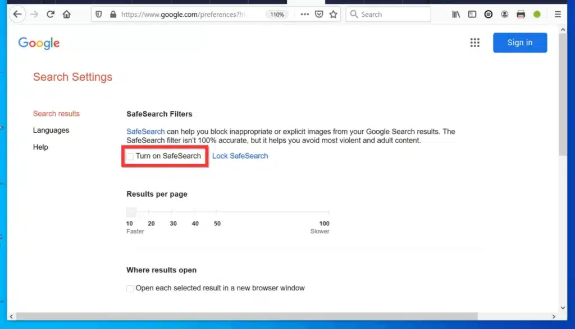
Task: Reload the page with refresh icon
Action: [50, 14]
